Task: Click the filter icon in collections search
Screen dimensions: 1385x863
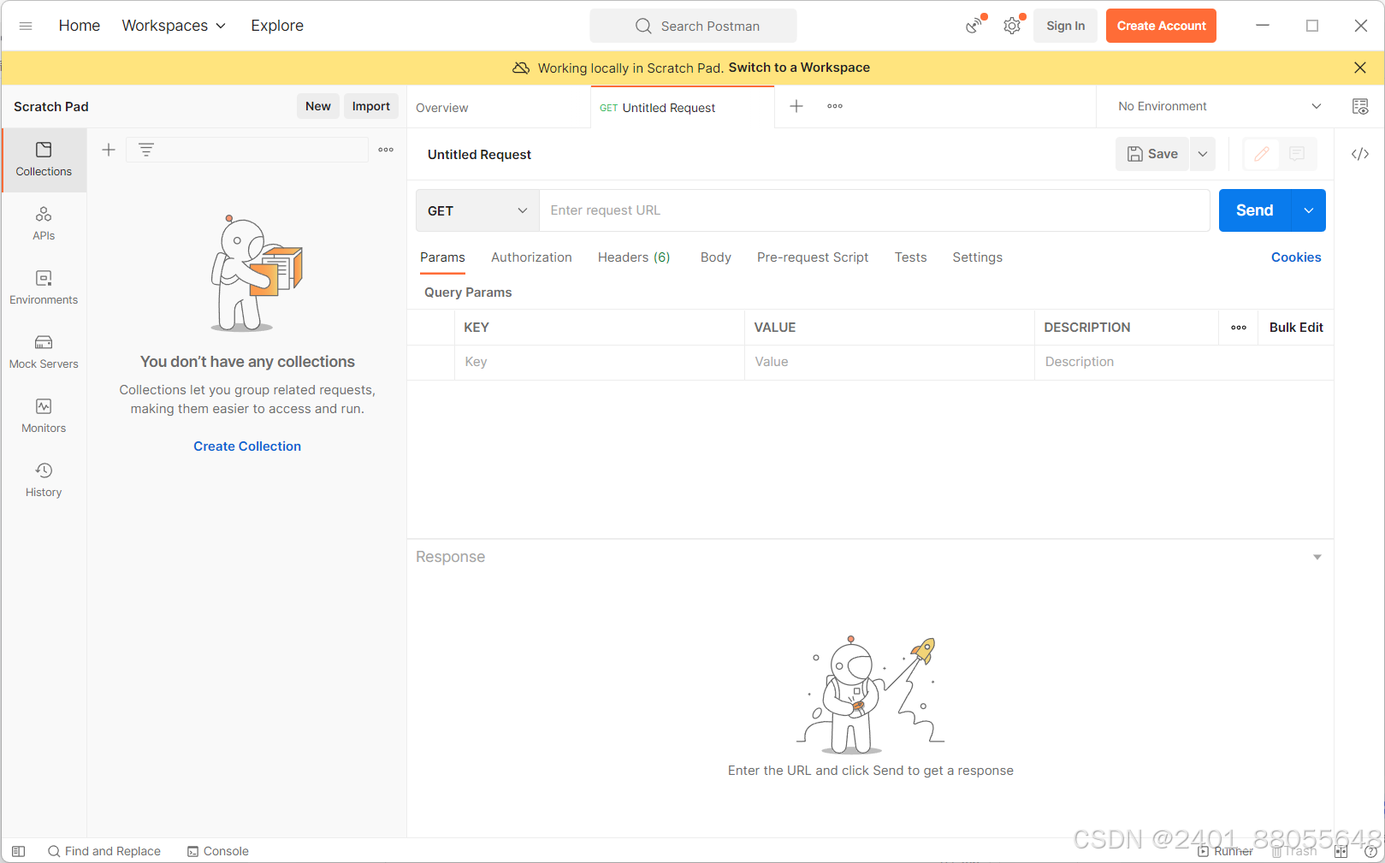Action: pyautogui.click(x=146, y=150)
